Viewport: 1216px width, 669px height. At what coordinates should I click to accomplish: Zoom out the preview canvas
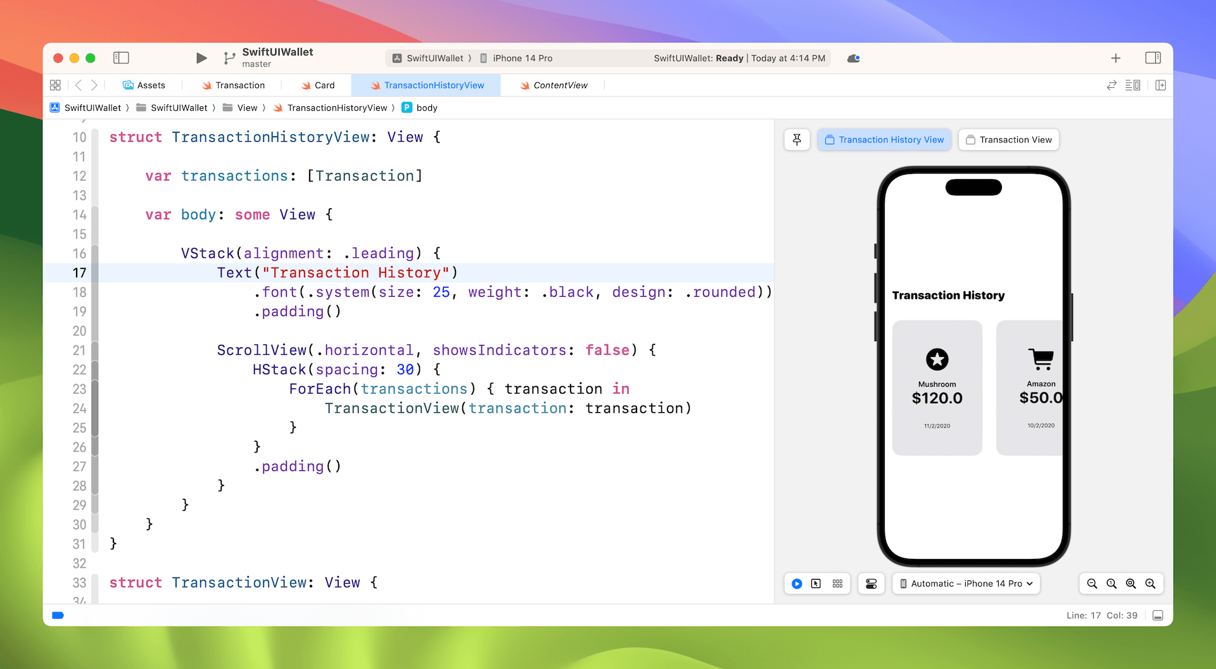pos(1092,584)
